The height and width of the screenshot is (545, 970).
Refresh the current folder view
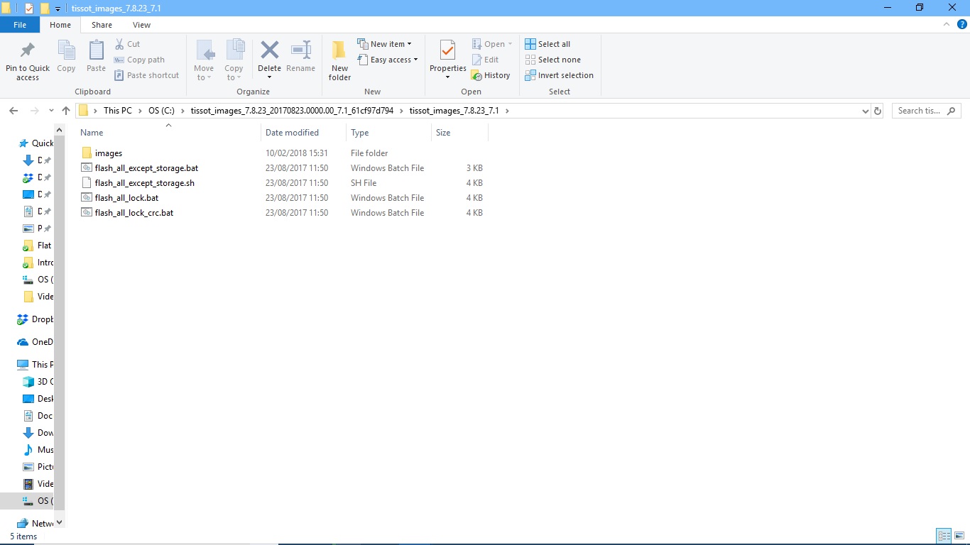pos(878,111)
